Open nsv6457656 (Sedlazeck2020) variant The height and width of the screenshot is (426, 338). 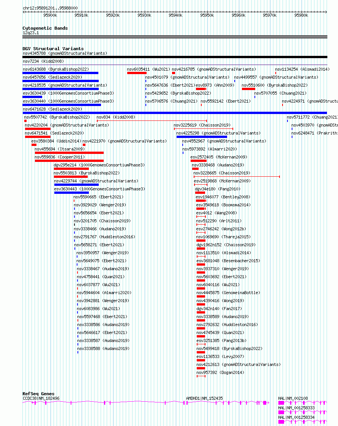point(52,77)
